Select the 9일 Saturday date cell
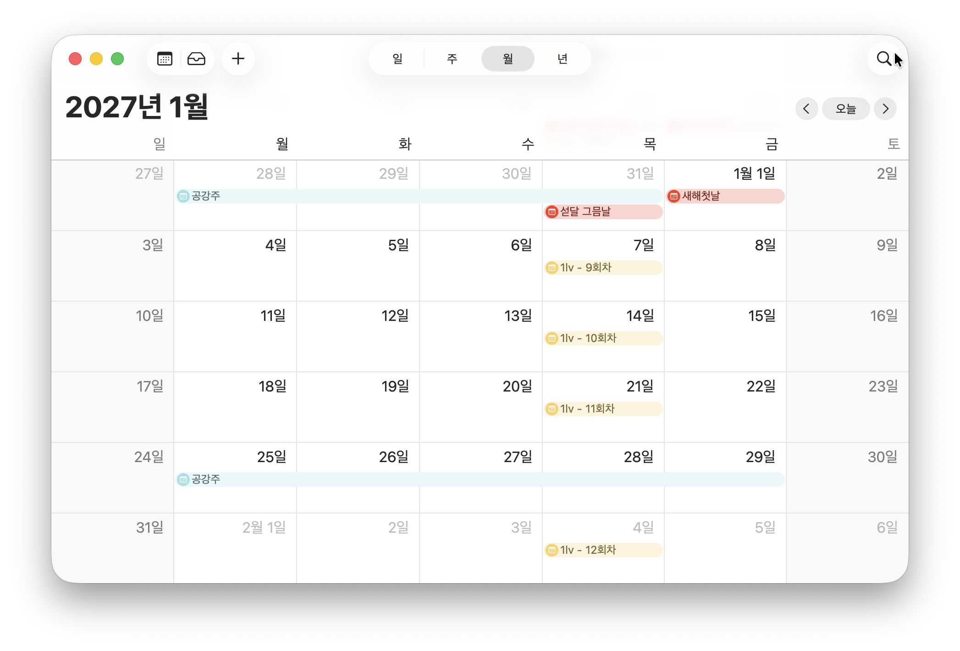The image size is (960, 651). [x=848, y=266]
